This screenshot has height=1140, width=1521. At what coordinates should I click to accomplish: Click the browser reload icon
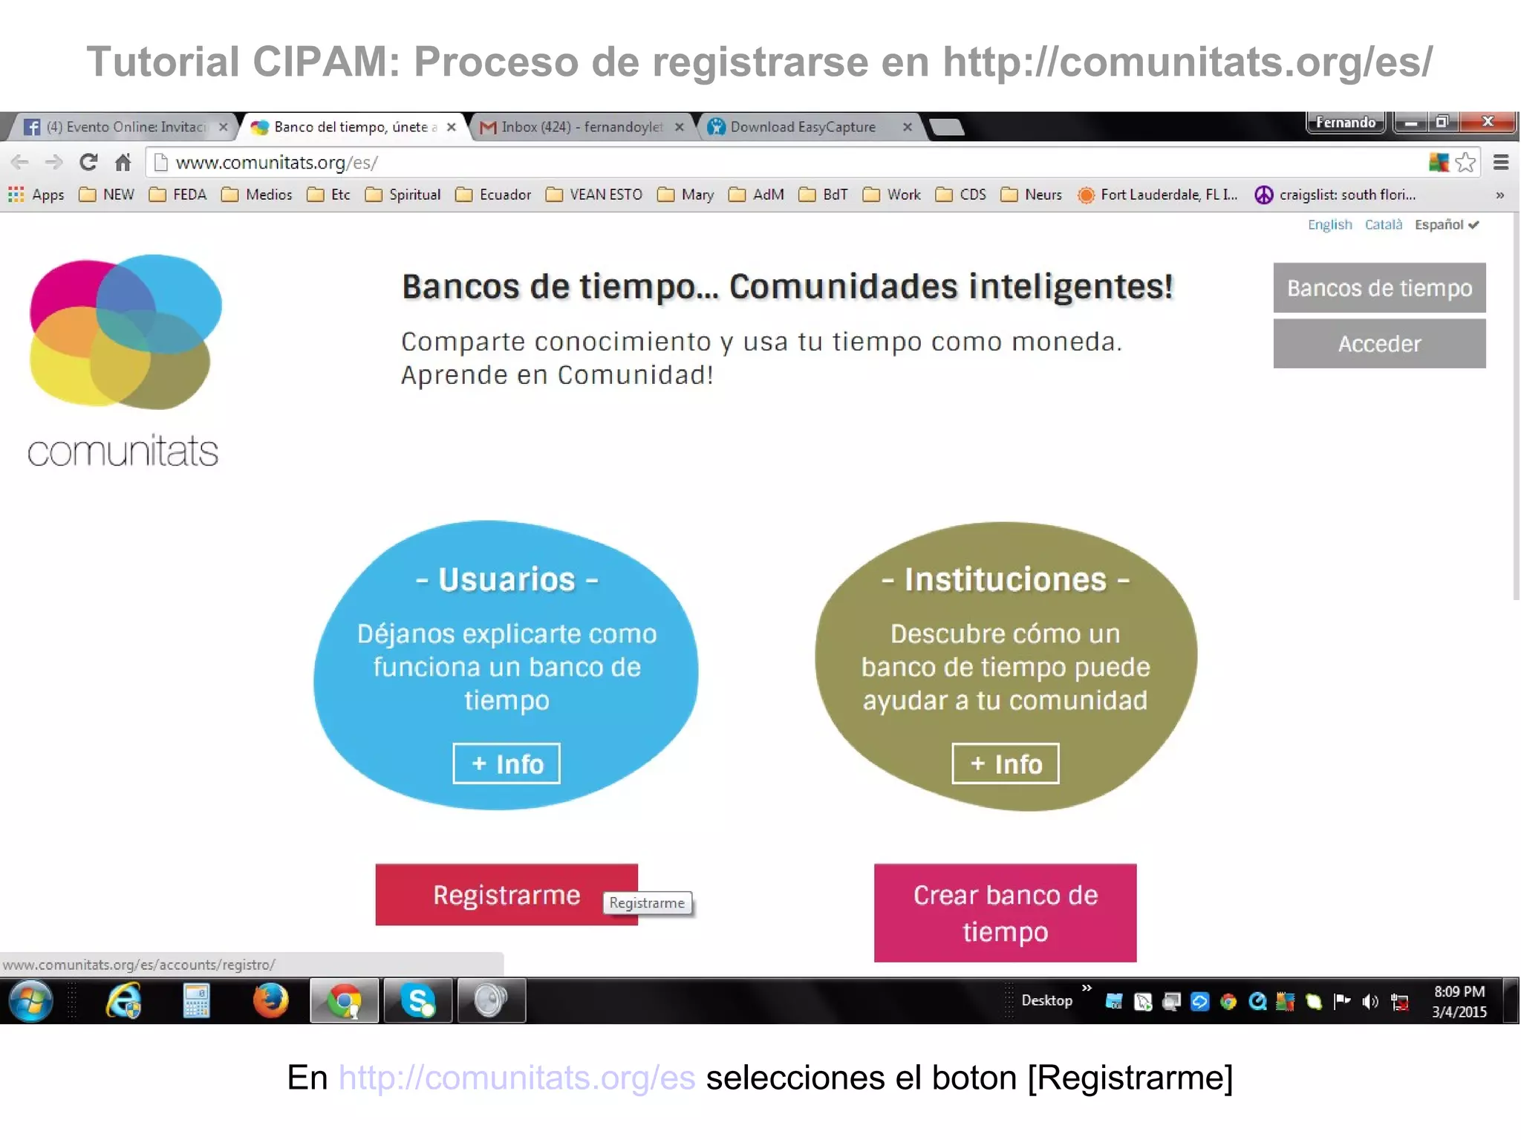pyautogui.click(x=88, y=162)
